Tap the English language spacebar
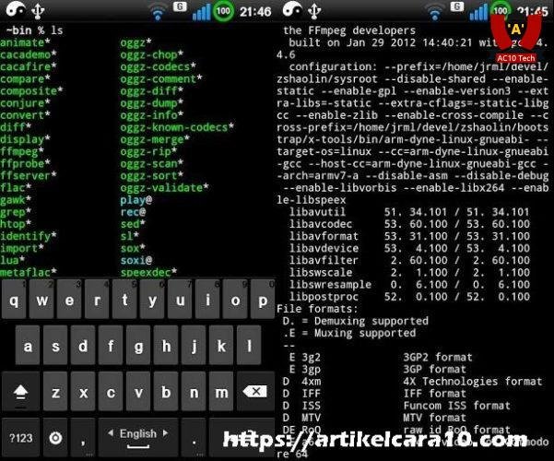Image resolution: width=554 pixels, height=461 pixels. (137, 438)
